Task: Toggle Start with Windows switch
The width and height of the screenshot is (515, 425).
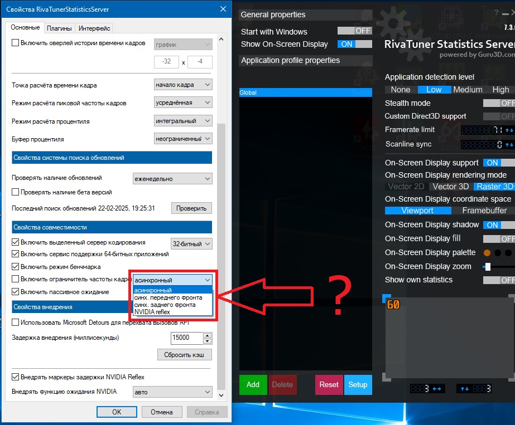Action: (355, 31)
